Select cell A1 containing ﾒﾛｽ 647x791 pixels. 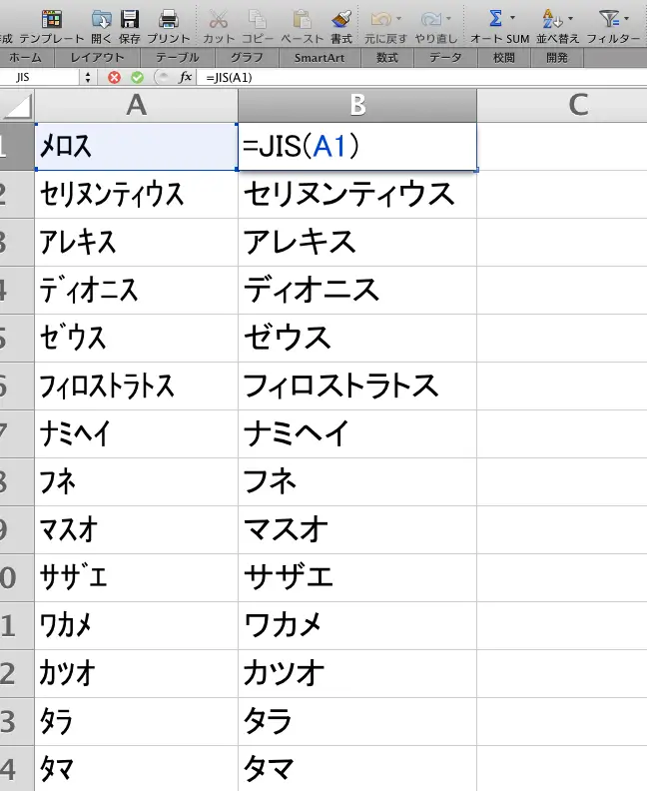136,146
